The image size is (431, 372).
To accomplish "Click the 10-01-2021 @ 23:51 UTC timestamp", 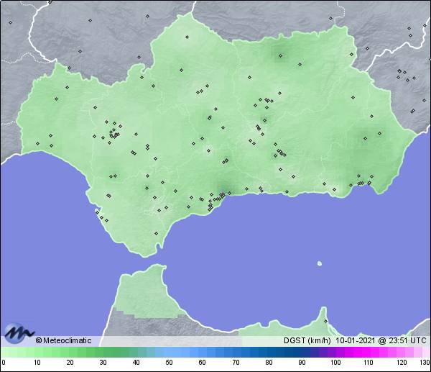I will tap(381, 340).
